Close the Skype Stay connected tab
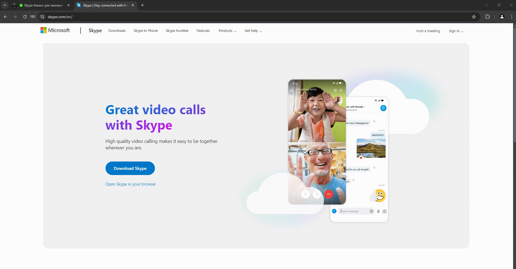 pos(133,5)
